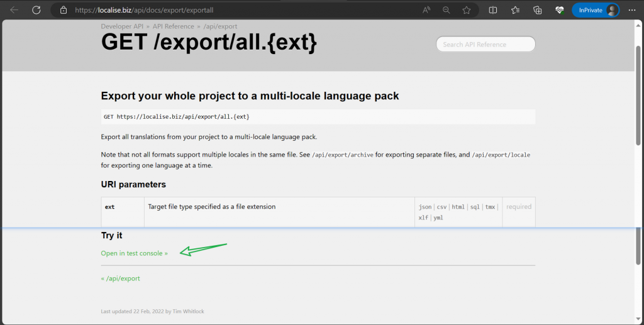Open Collections icon in toolbar

click(x=537, y=10)
